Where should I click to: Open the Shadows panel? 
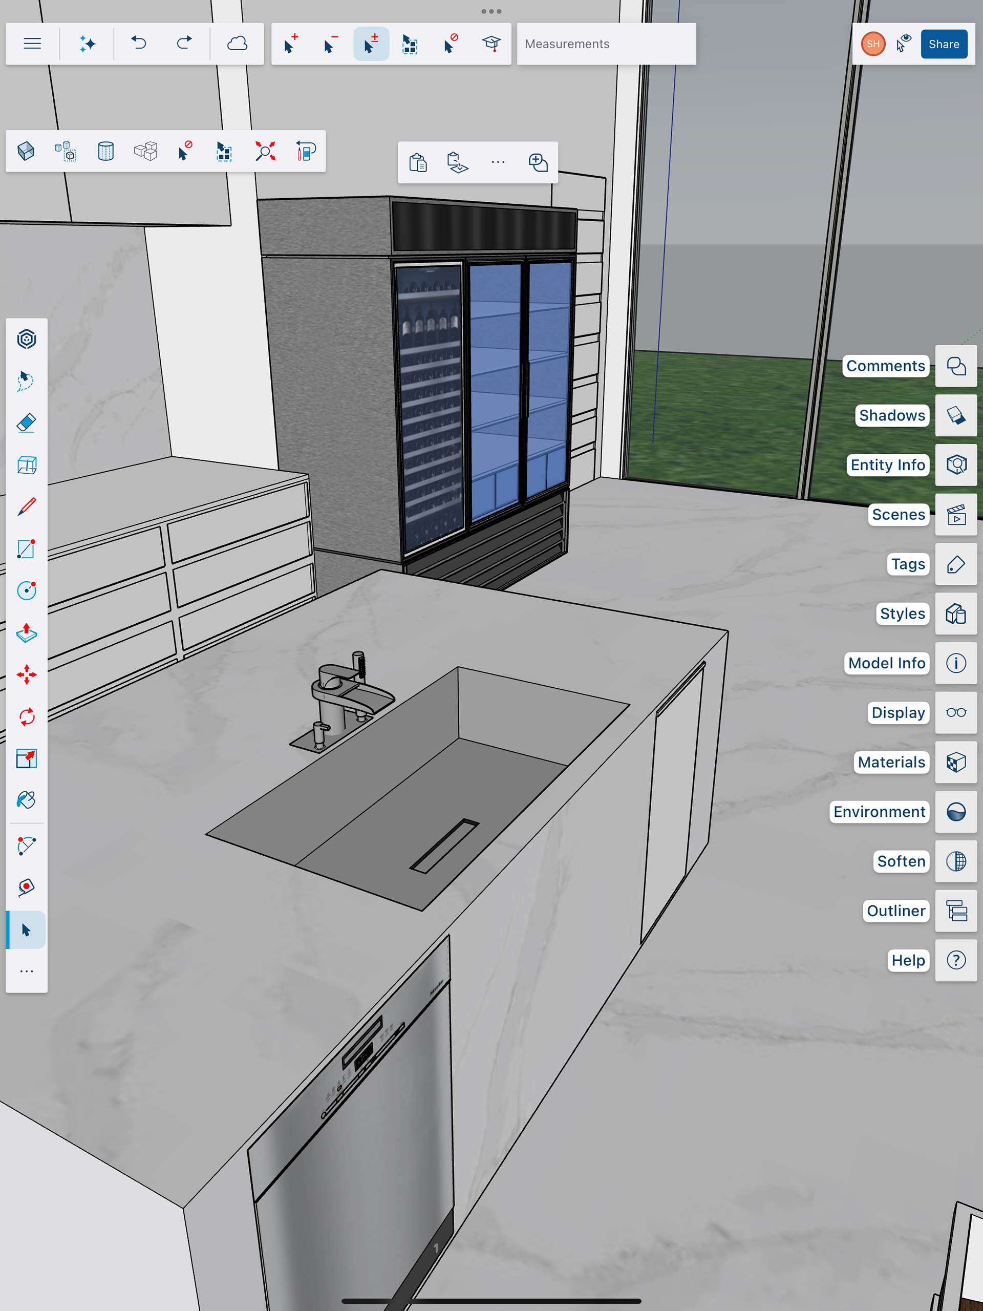(x=956, y=415)
